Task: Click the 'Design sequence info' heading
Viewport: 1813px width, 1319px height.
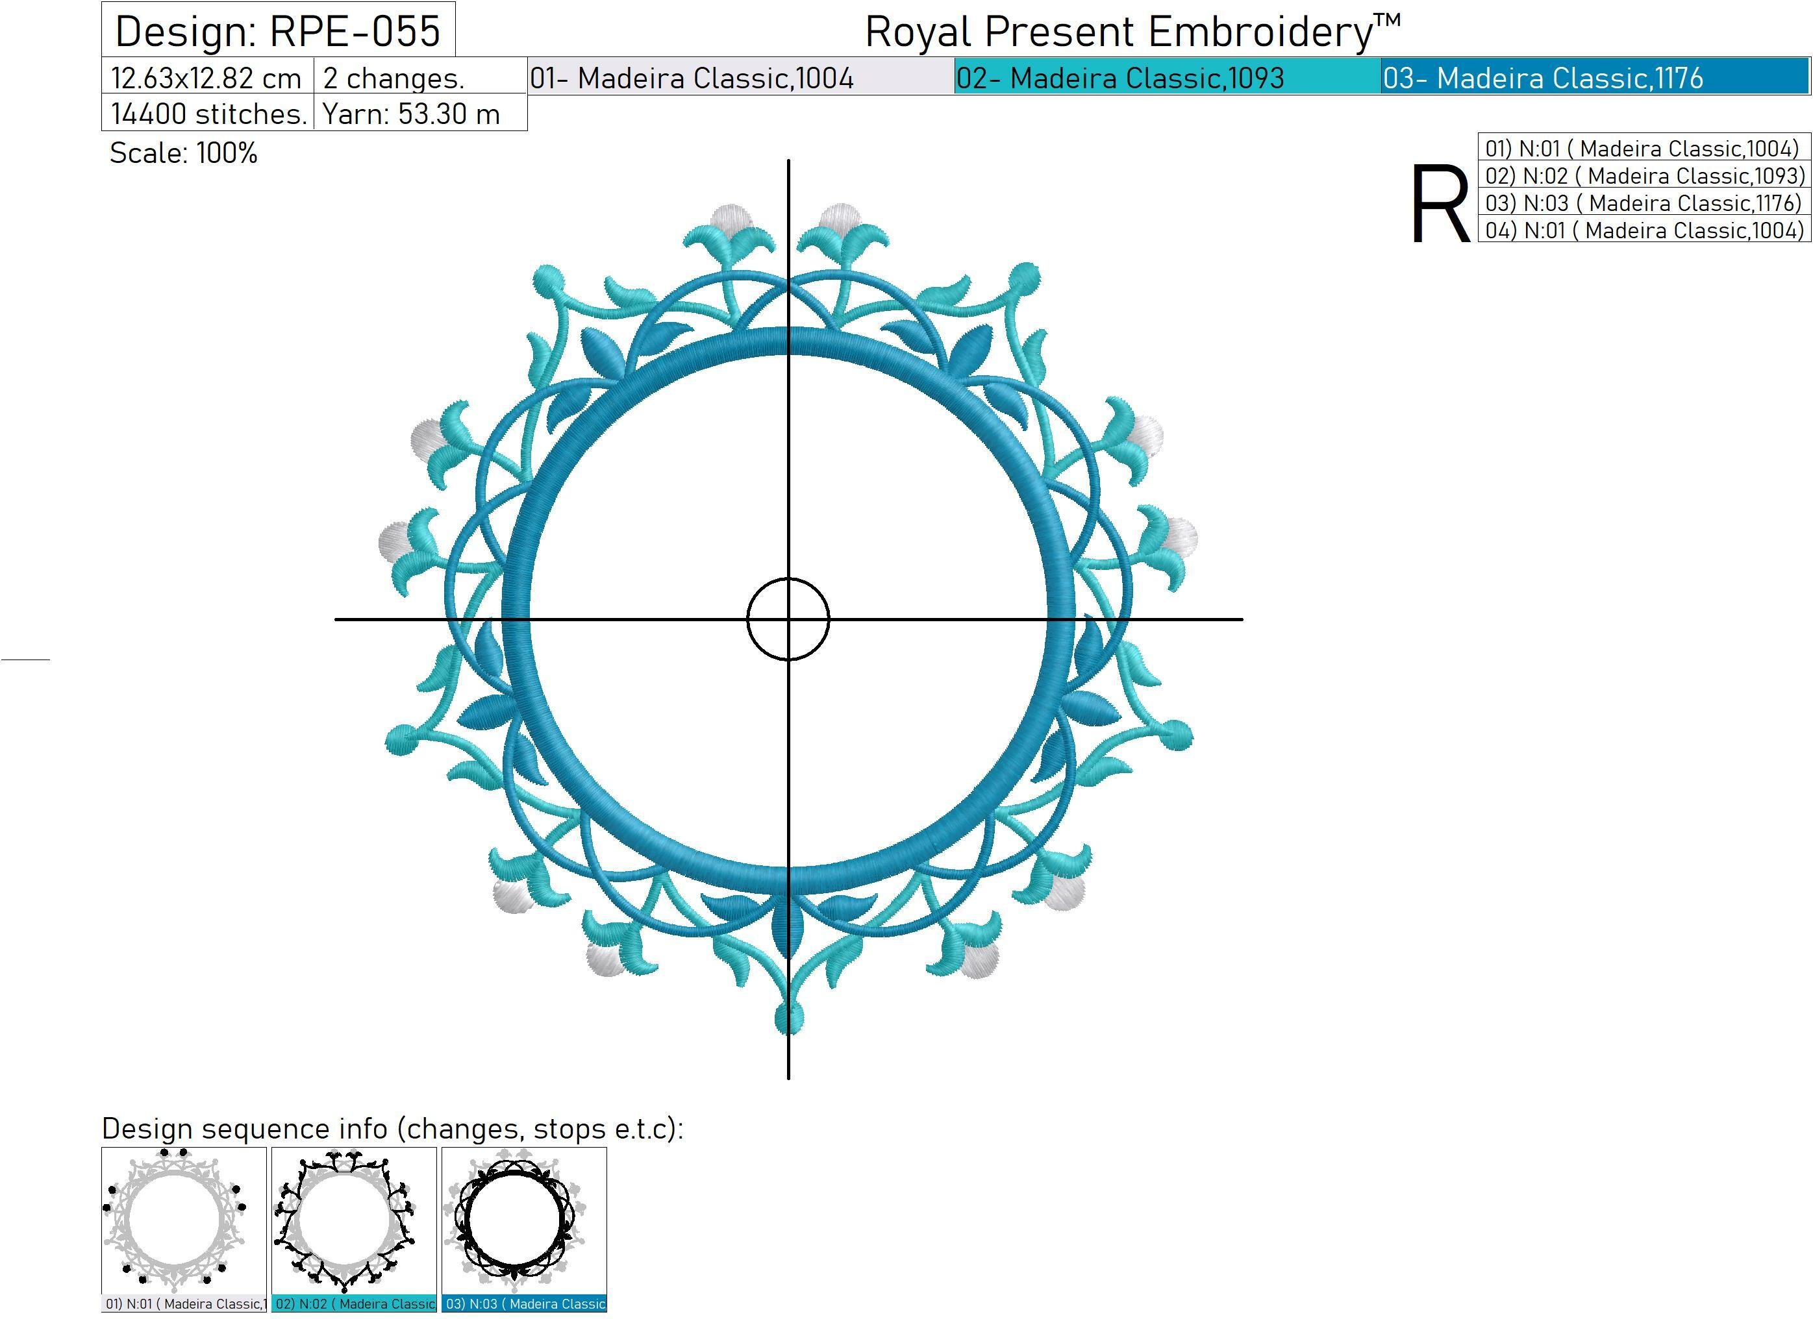Action: coord(392,1128)
